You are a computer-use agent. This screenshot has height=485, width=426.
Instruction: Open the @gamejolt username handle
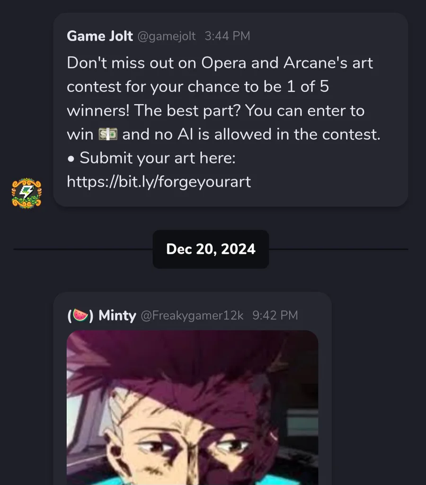point(166,36)
